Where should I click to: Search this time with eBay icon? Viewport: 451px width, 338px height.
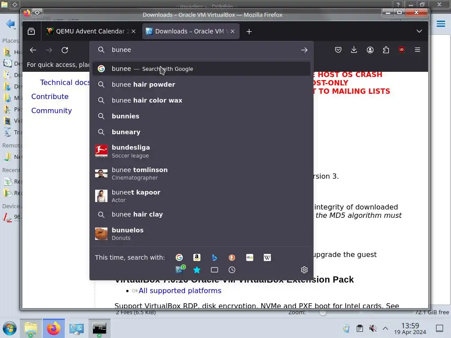pos(250,257)
